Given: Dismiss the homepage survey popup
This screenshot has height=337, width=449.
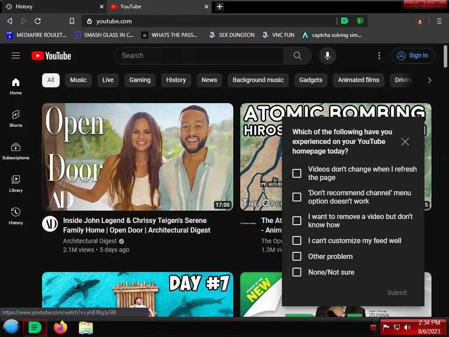Looking at the screenshot, I should (x=405, y=142).
